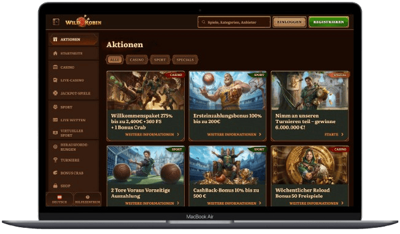Click the Hilfezentrum question mark icon

(x=88, y=197)
